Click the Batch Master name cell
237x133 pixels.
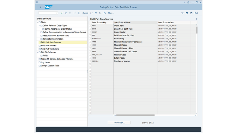coord(136,58)
